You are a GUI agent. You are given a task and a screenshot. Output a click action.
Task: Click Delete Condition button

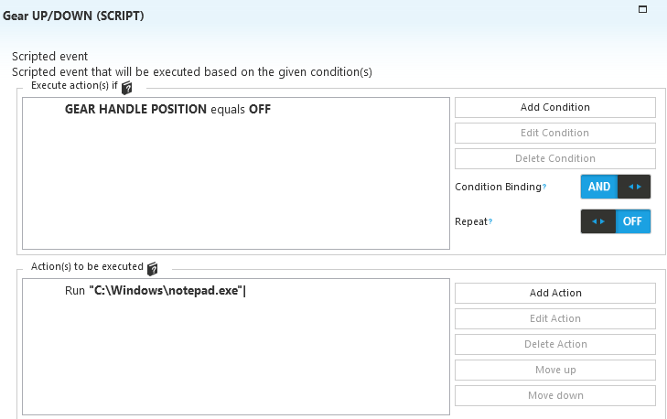tap(555, 158)
